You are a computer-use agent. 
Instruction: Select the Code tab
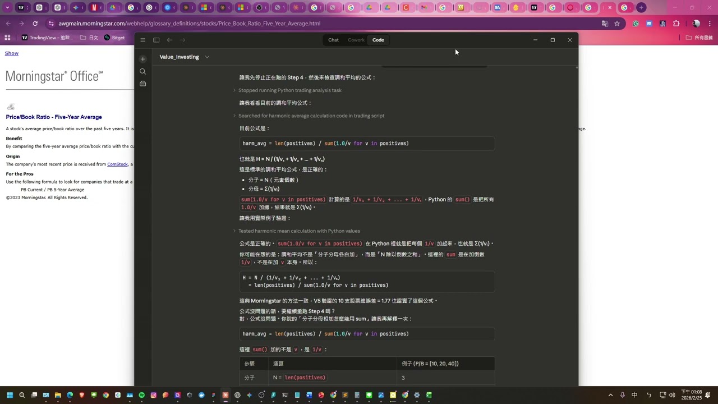pos(378,40)
